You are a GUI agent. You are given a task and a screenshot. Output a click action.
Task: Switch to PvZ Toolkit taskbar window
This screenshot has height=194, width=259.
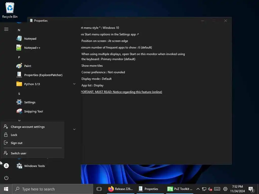click(x=180, y=189)
